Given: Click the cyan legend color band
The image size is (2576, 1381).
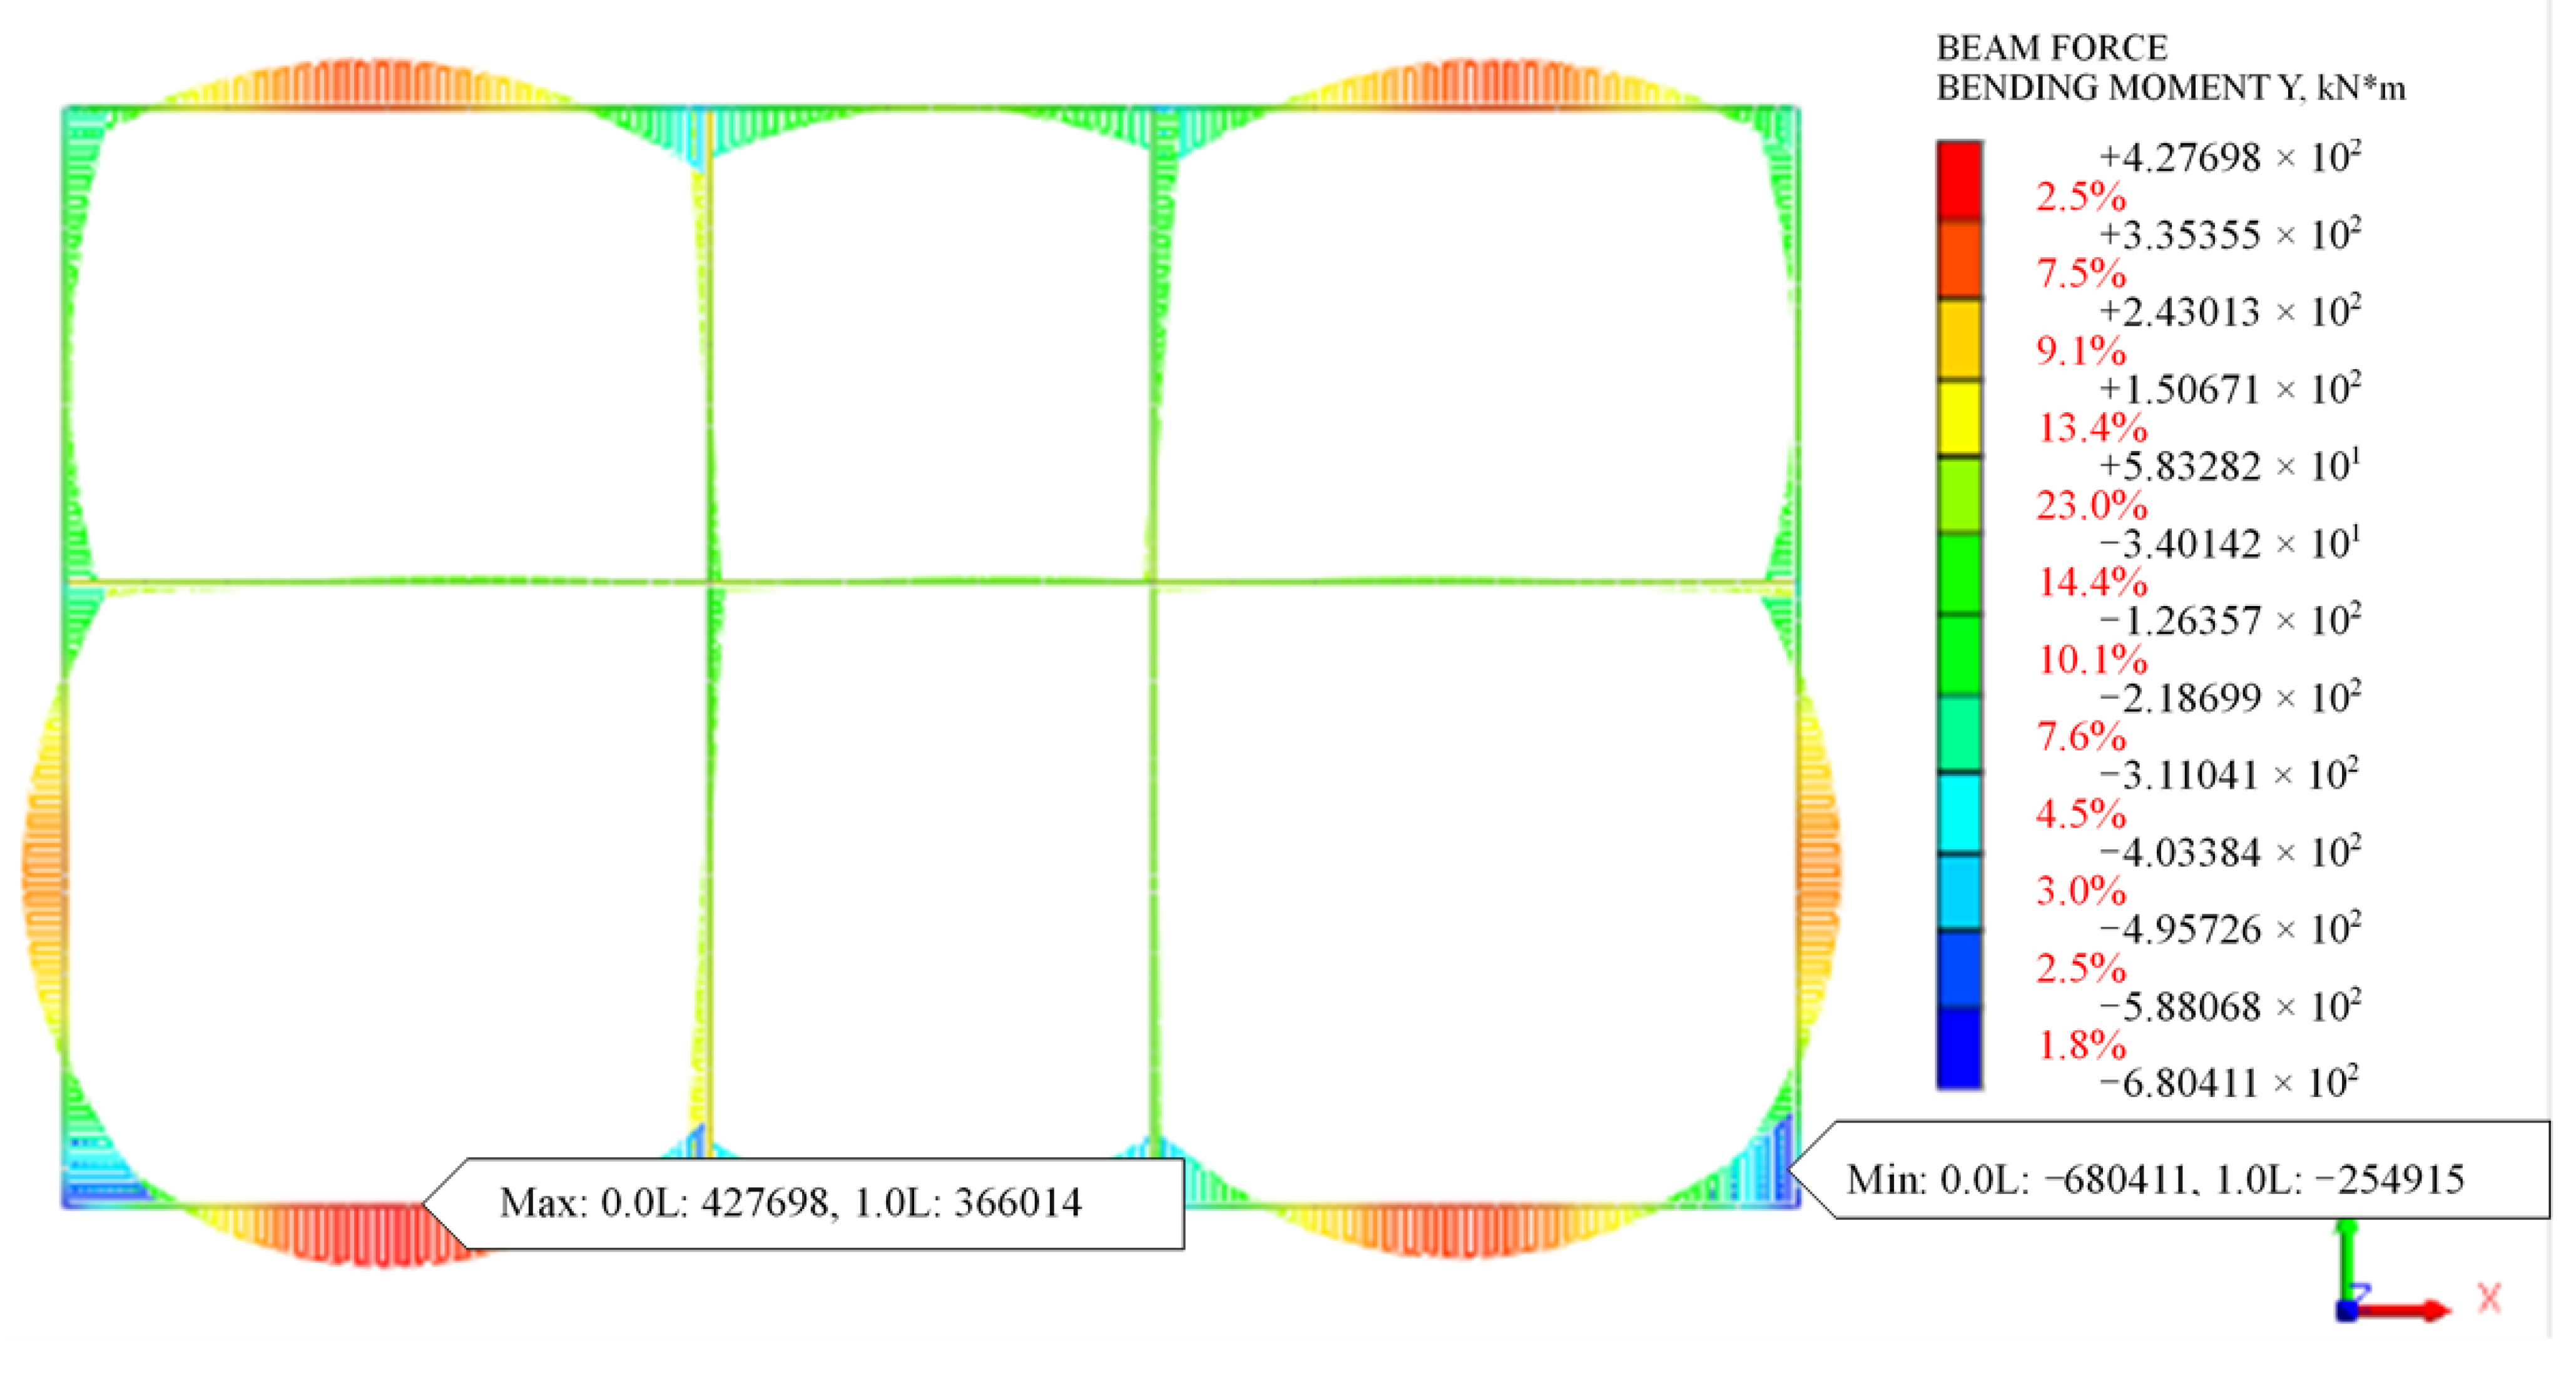Looking at the screenshot, I should (1959, 811).
